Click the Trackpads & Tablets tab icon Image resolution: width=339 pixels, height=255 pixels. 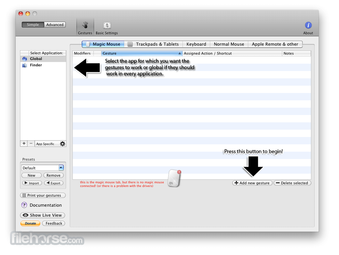[130, 44]
